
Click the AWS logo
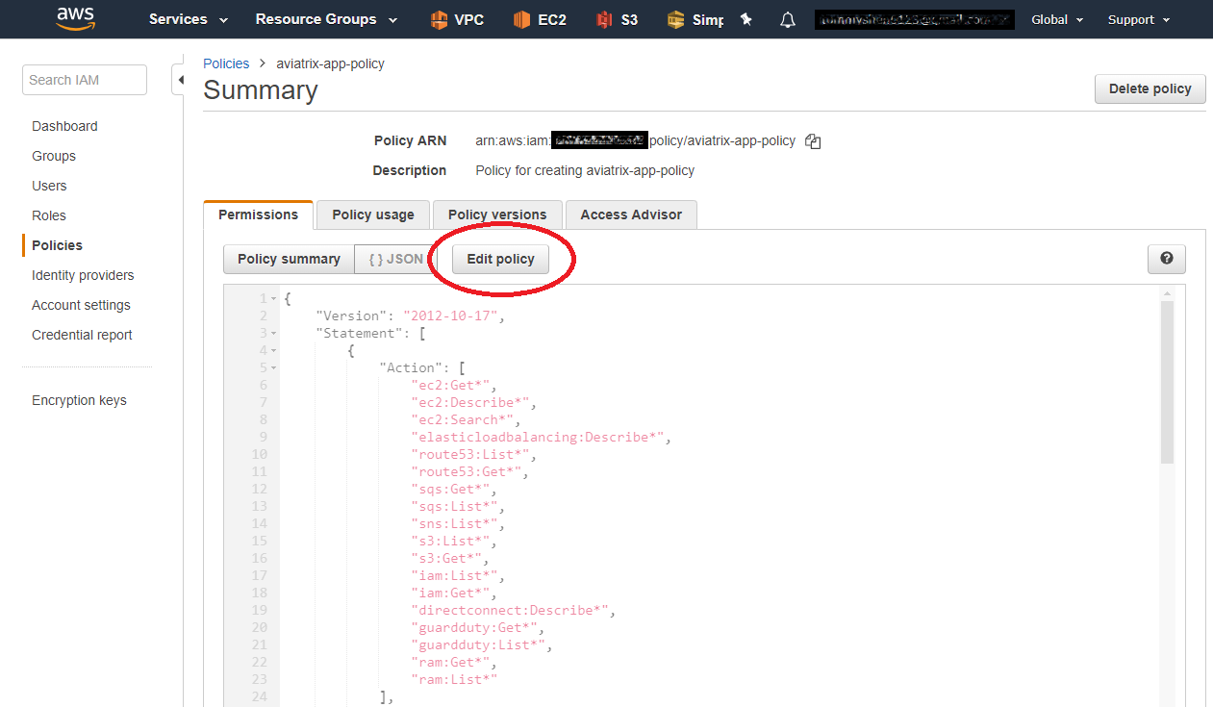click(x=75, y=18)
